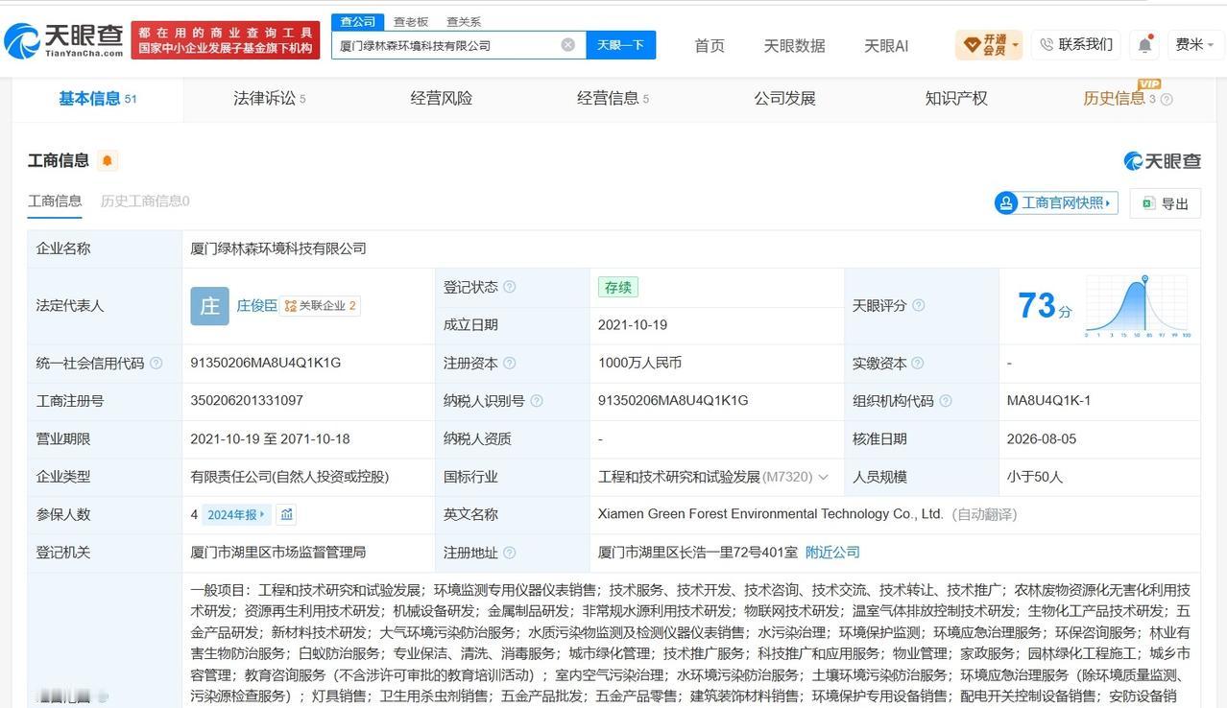Click 1000万人民币 registered capital value
This screenshot has height=708, width=1227.
[639, 363]
